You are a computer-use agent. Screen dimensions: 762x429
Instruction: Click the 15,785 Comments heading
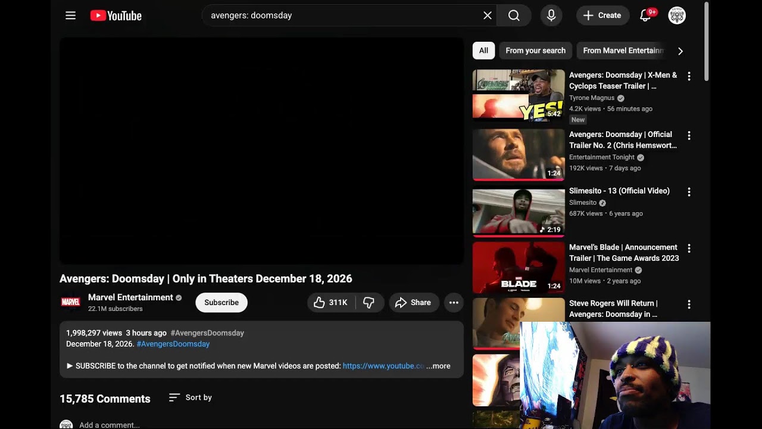pos(105,399)
